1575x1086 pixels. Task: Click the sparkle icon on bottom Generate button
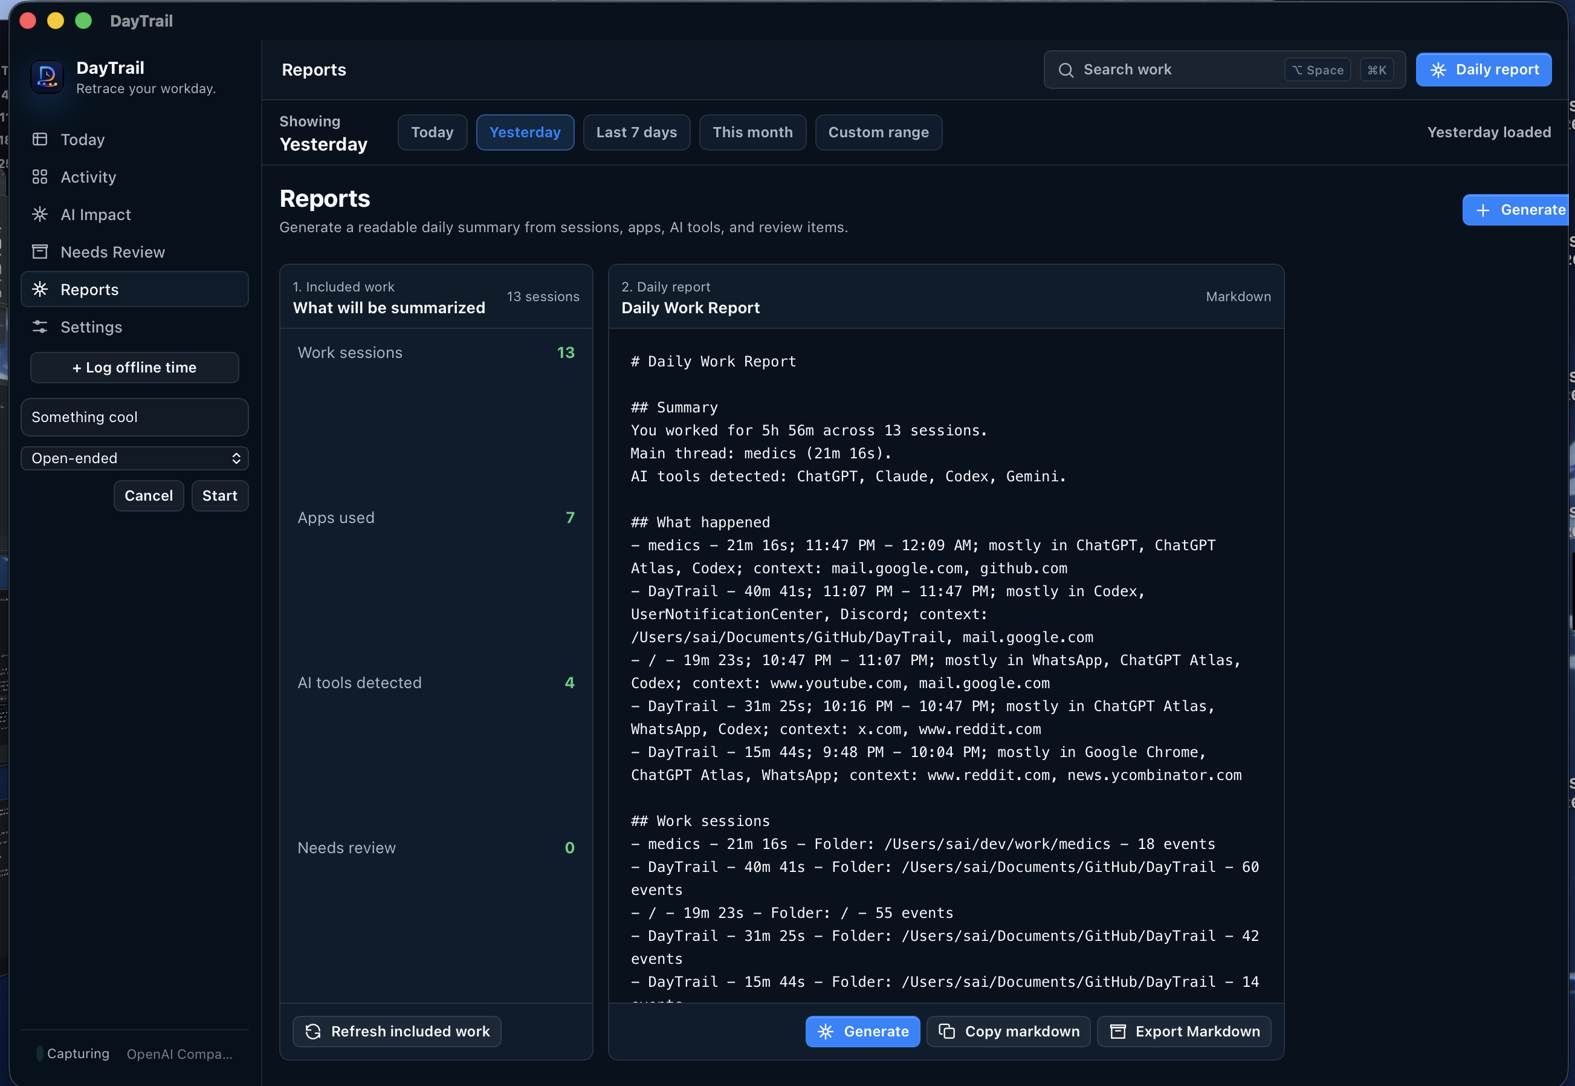(x=826, y=1031)
